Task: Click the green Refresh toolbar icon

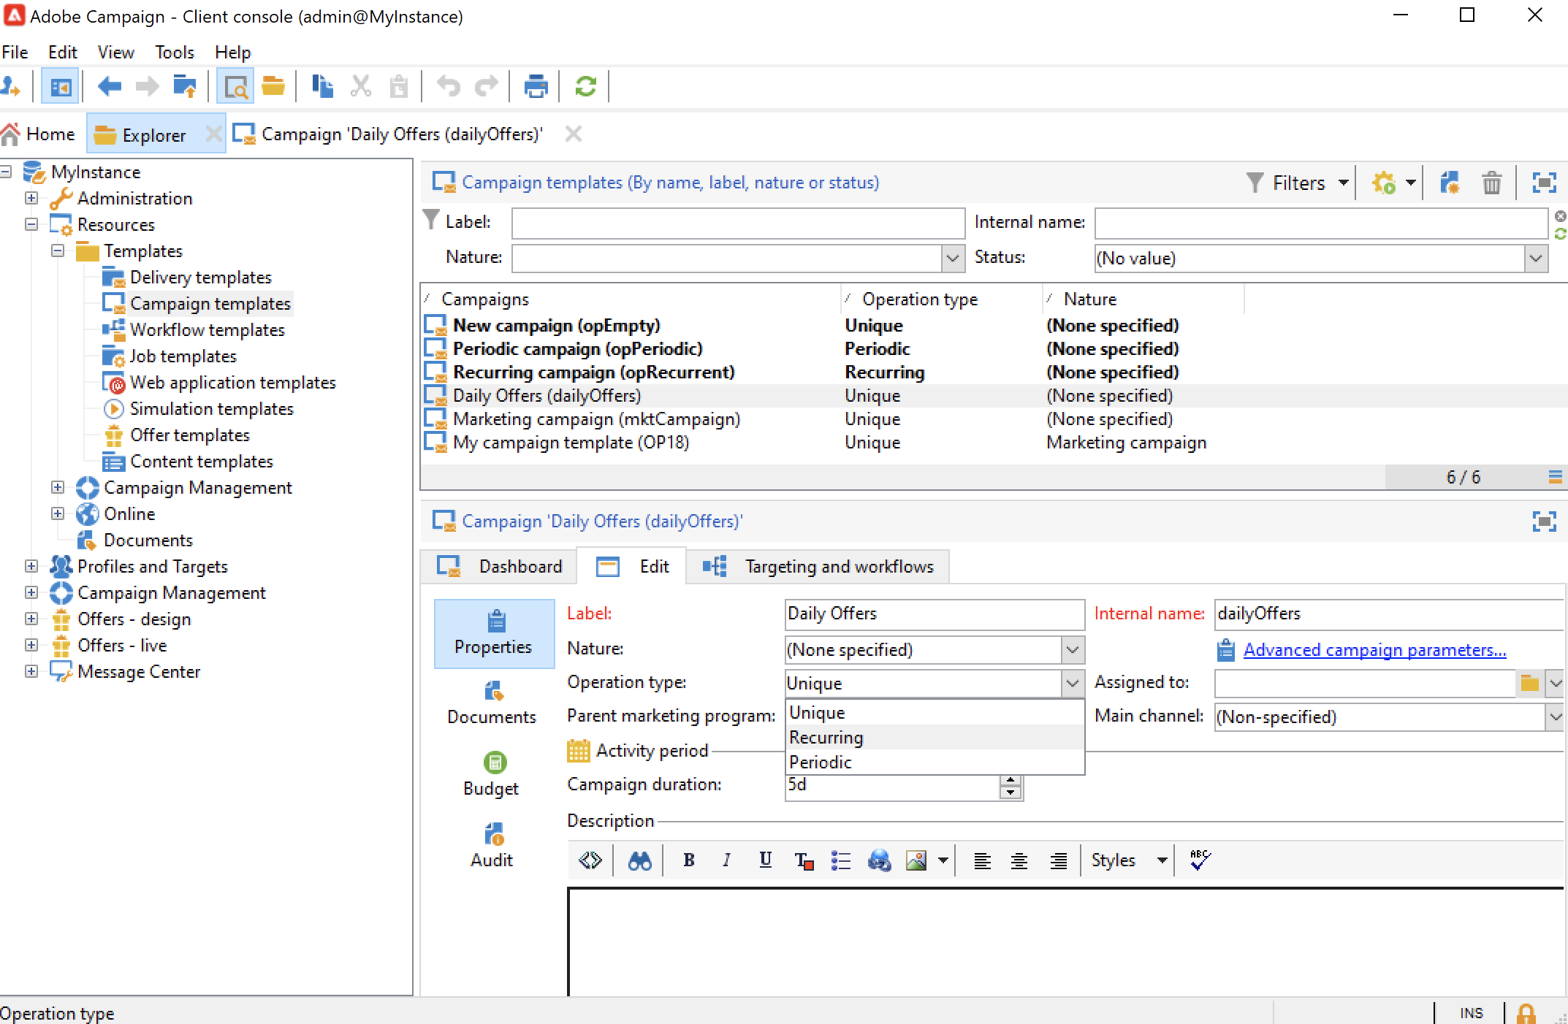Action: click(x=585, y=87)
